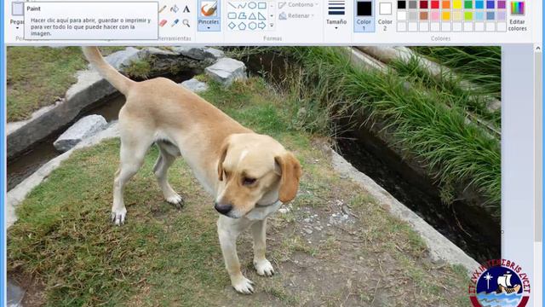Select the Fill with color bucket tool
This screenshot has width=545, height=307.
point(175,9)
